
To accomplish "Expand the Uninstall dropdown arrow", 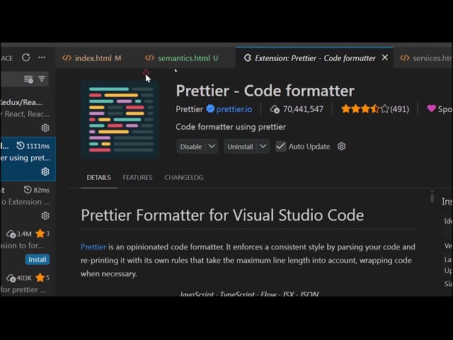I will pos(263,147).
